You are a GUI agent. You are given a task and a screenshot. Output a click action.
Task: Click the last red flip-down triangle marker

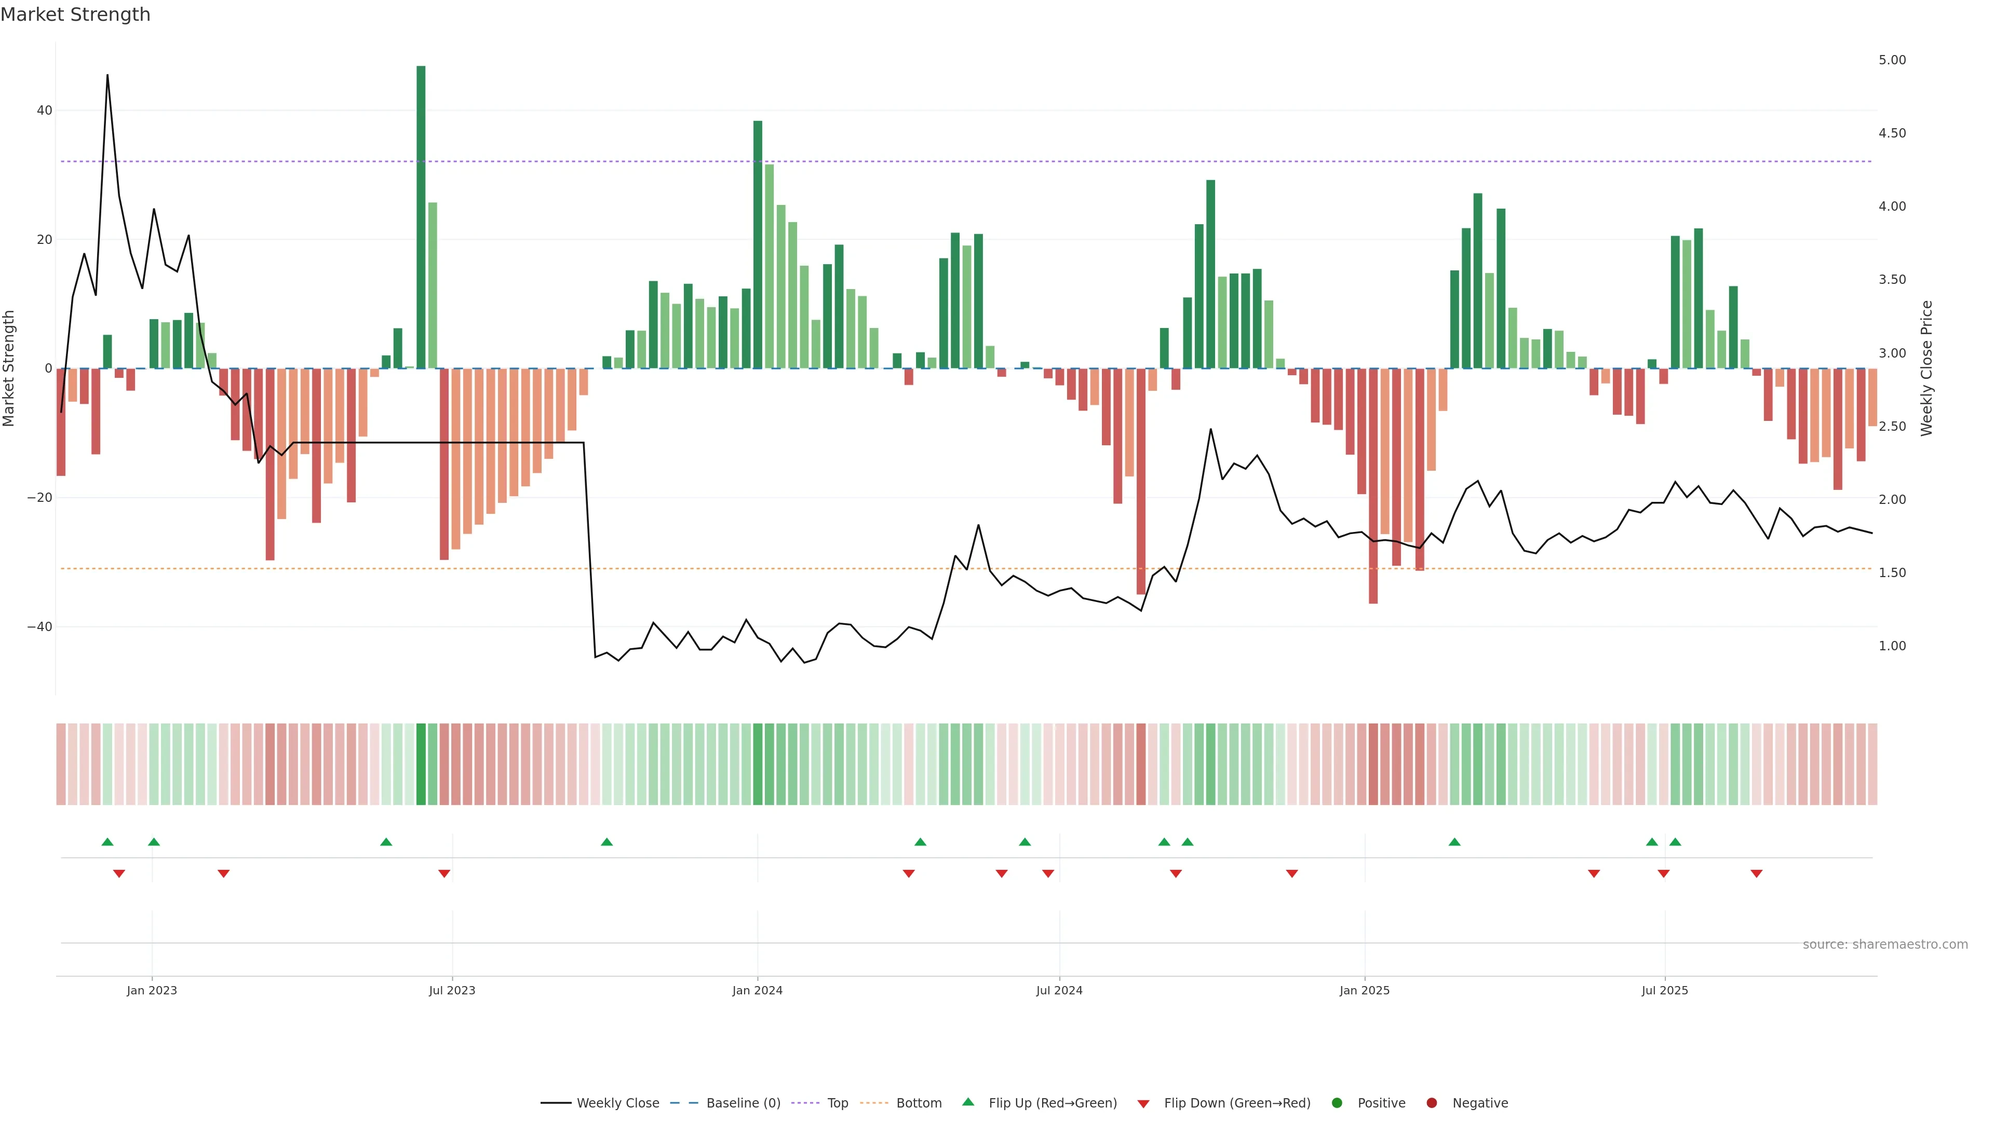click(1756, 873)
